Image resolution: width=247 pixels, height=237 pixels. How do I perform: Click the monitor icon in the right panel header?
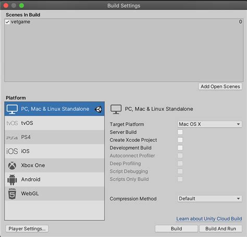pyautogui.click(x=116, y=109)
